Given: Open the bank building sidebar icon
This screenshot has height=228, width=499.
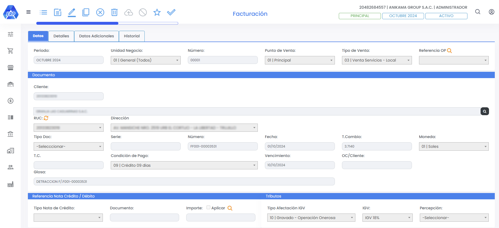Looking at the screenshot, I should click(x=11, y=134).
